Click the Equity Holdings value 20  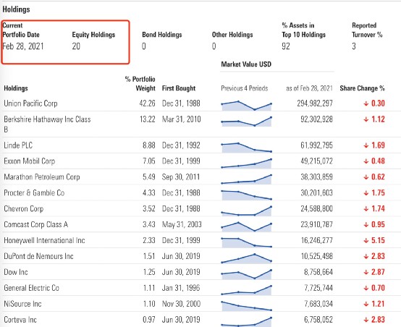pyautogui.click(x=76, y=46)
